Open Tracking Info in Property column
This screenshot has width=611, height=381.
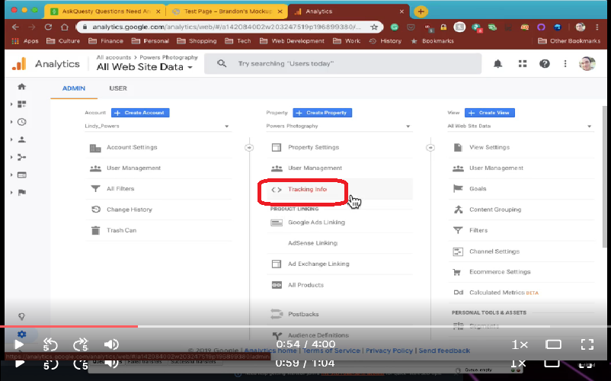point(308,189)
